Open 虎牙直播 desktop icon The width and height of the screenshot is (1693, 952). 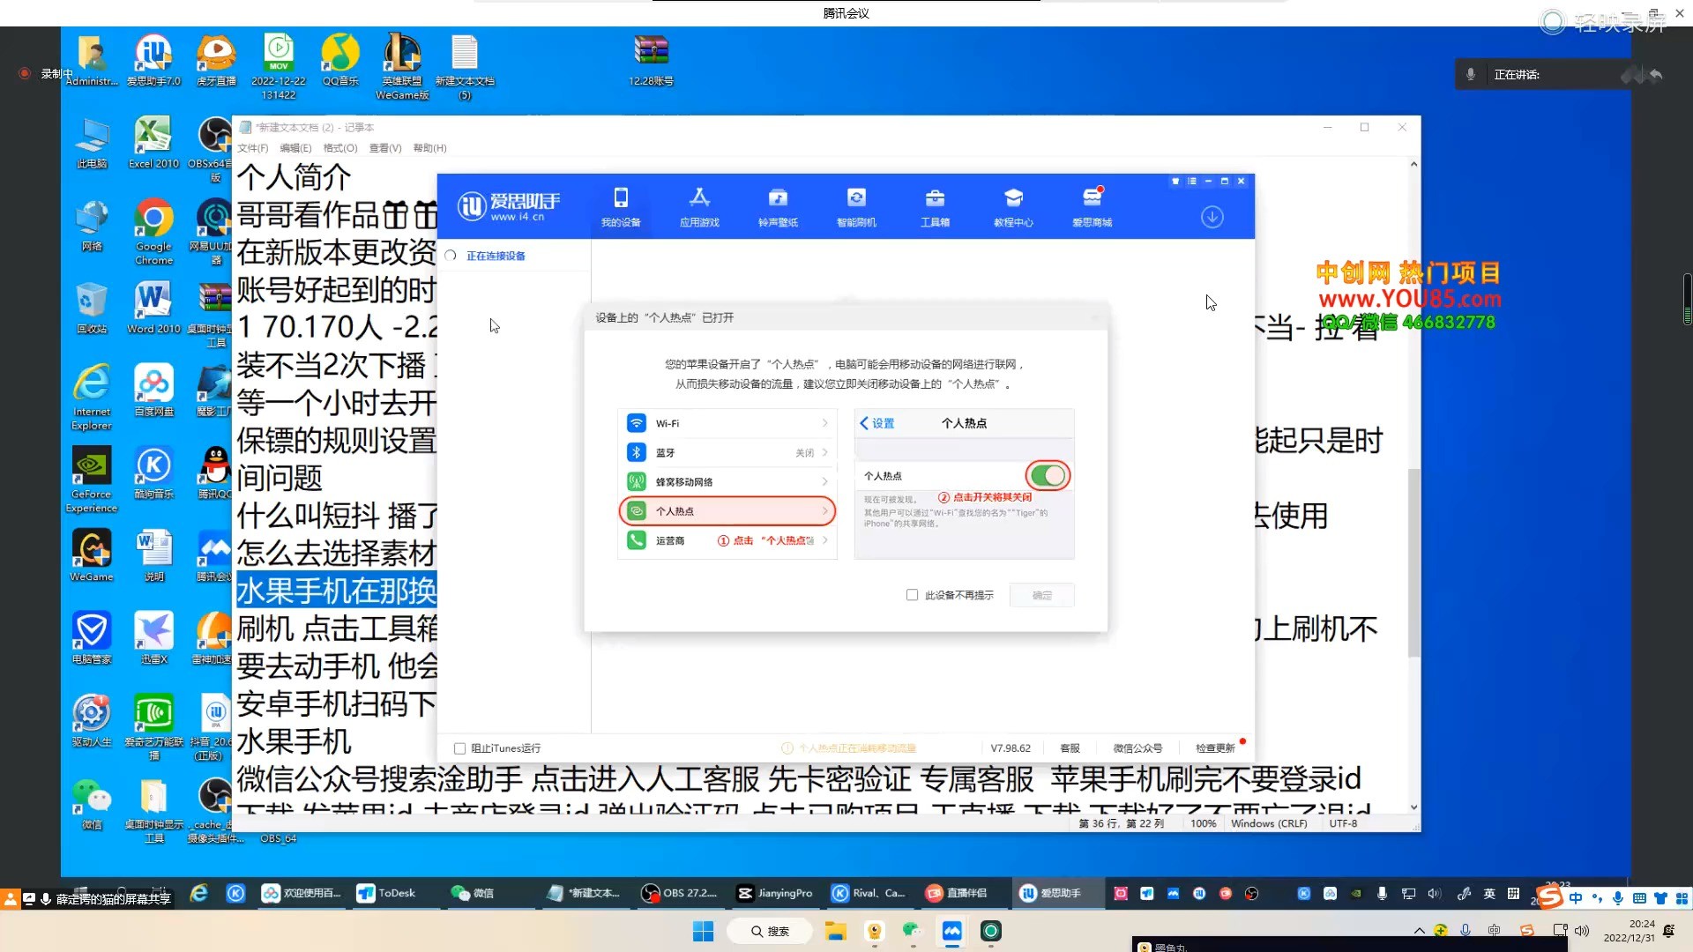pyautogui.click(x=216, y=60)
